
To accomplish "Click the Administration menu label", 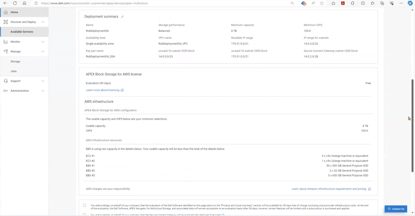I will coord(20,91).
